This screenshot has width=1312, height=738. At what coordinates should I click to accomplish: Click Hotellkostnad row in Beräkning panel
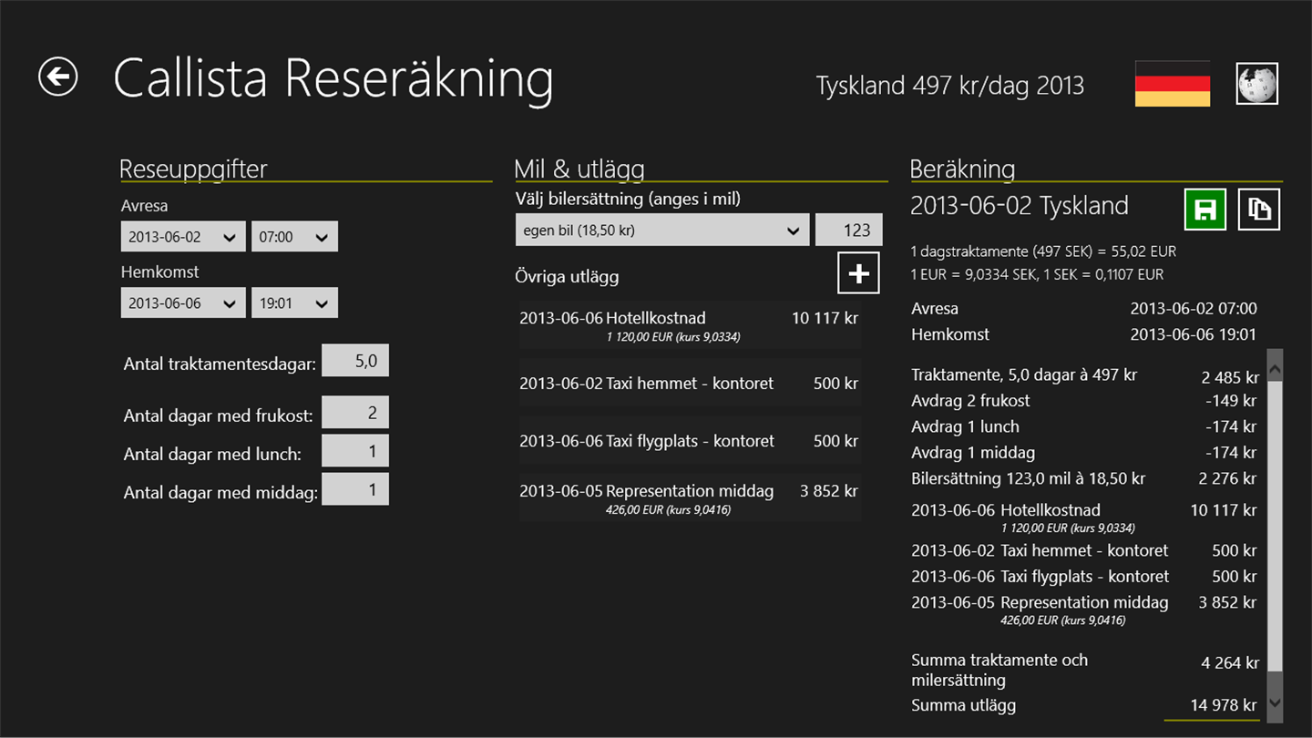pos(1084,517)
